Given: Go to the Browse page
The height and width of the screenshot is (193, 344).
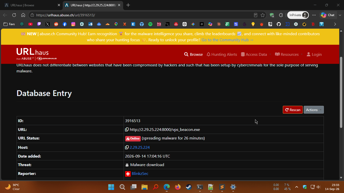Looking at the screenshot, I should (x=193, y=54).
